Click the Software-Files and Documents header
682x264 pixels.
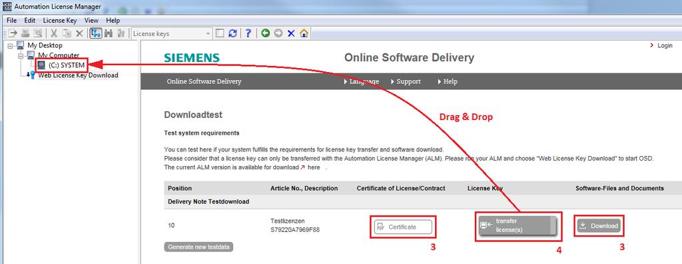(620, 188)
